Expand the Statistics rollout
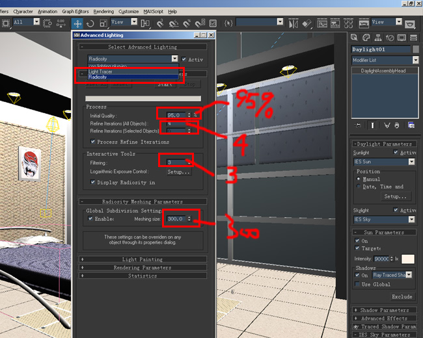Viewport: 423px width, 338px height. pos(143,276)
